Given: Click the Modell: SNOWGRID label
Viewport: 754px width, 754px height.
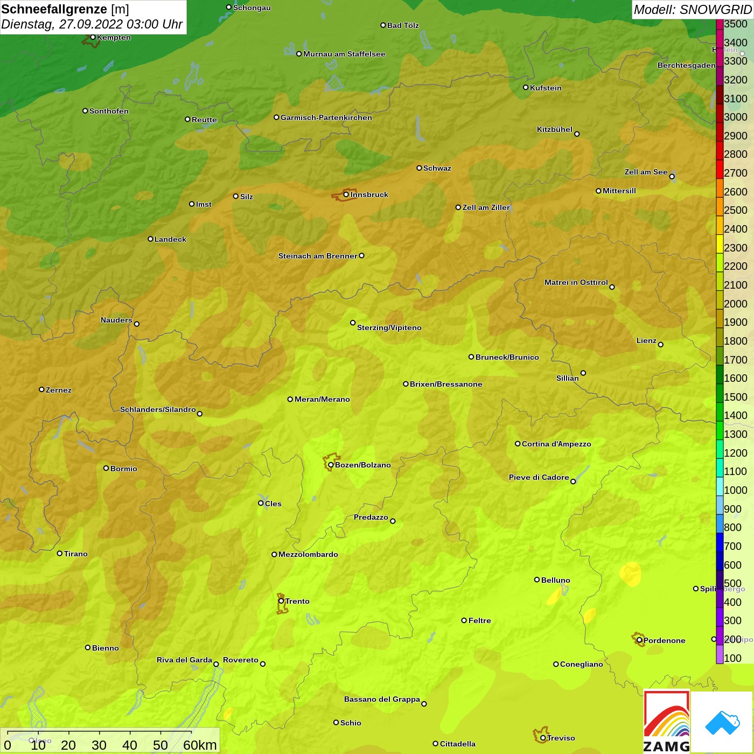Looking at the screenshot, I should 693,10.
